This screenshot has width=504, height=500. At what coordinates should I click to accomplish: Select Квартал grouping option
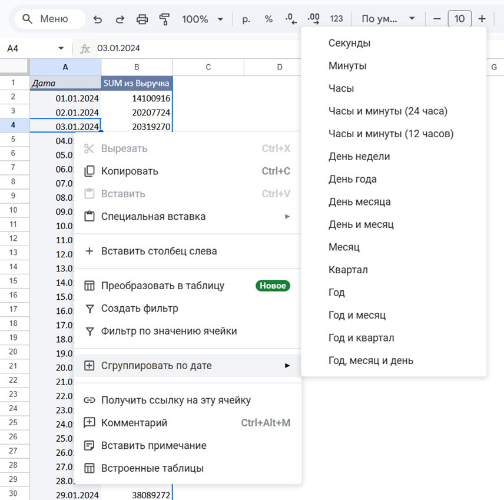pos(393,270)
